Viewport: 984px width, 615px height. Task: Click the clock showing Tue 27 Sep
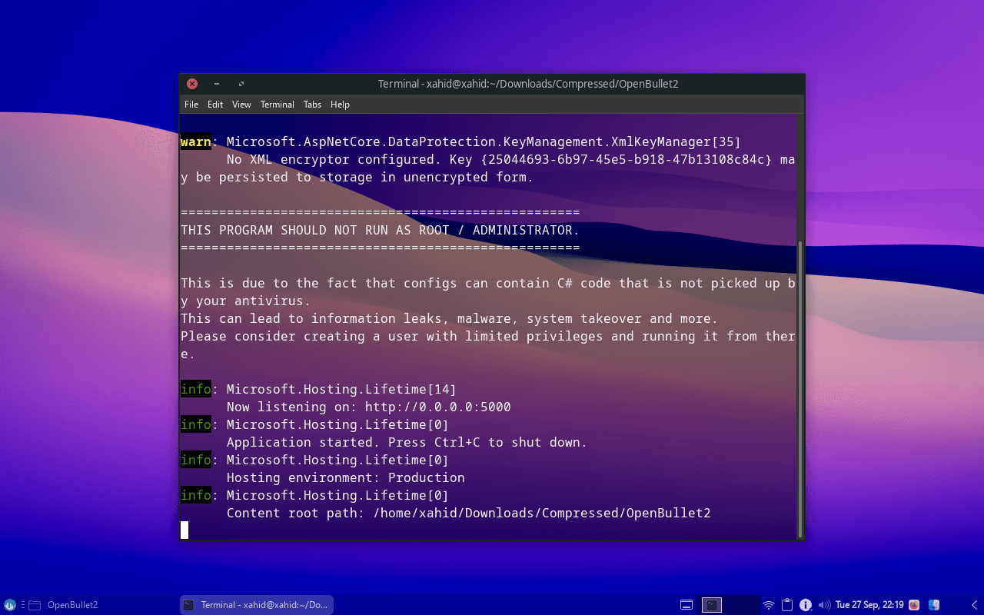click(869, 605)
